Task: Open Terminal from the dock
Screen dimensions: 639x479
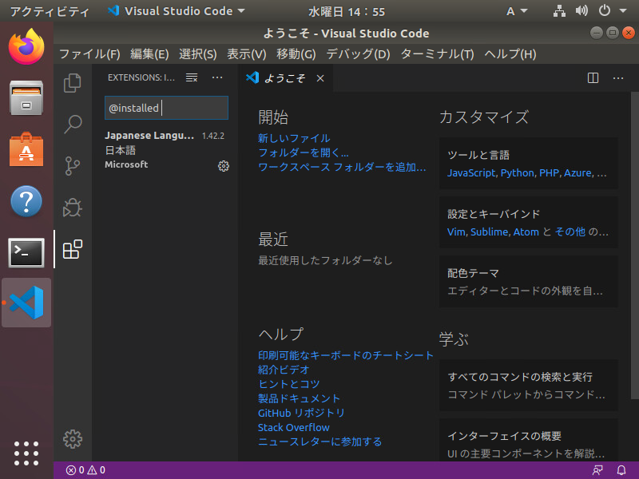Action: pyautogui.click(x=26, y=252)
